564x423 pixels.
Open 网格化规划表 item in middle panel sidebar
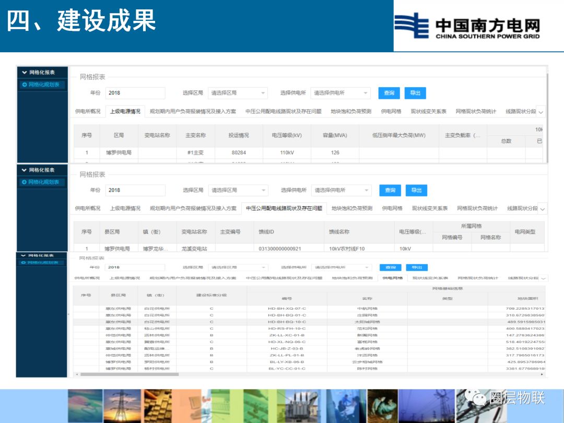click(41, 182)
